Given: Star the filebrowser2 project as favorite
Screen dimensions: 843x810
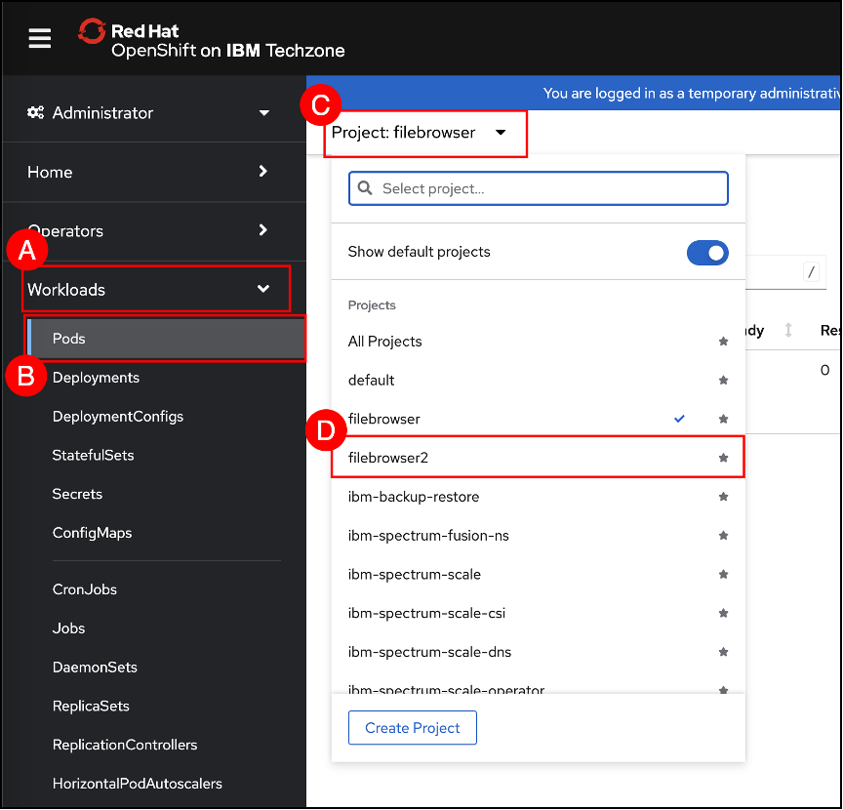Looking at the screenshot, I should (723, 458).
